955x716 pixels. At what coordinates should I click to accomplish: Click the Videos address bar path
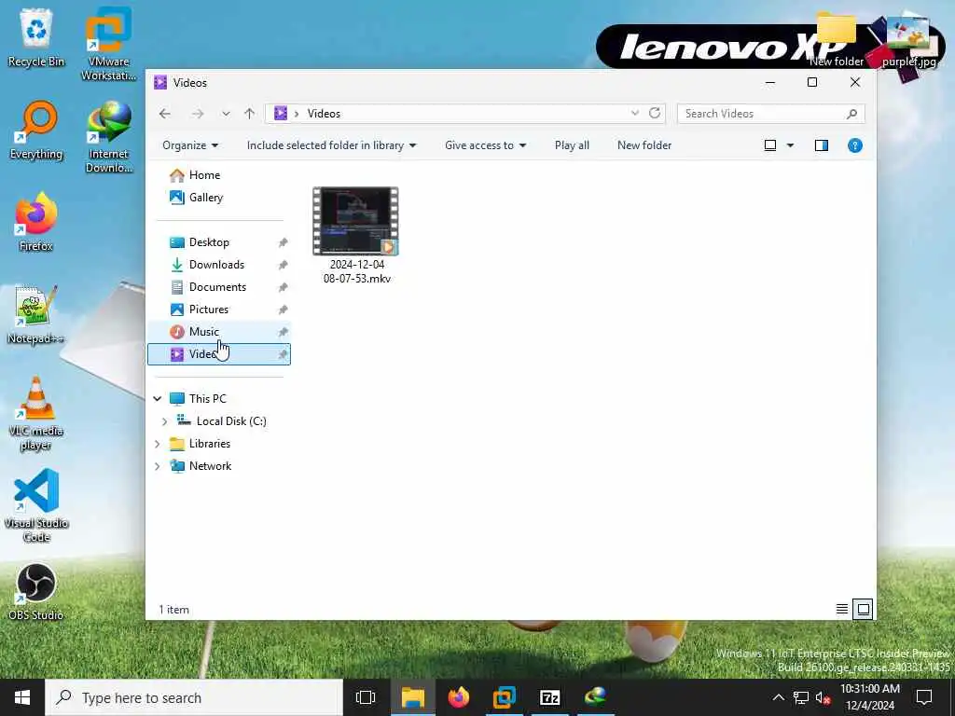tap(324, 114)
